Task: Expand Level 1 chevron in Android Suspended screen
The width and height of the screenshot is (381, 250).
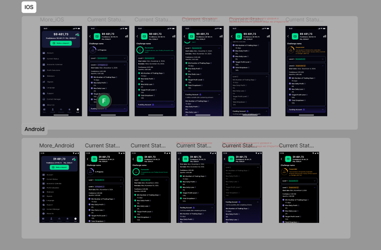Action: [x=314, y=180]
